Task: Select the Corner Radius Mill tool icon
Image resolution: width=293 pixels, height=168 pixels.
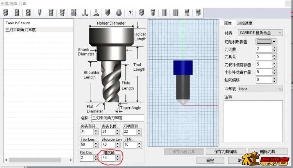Action: pyautogui.click(x=29, y=13)
